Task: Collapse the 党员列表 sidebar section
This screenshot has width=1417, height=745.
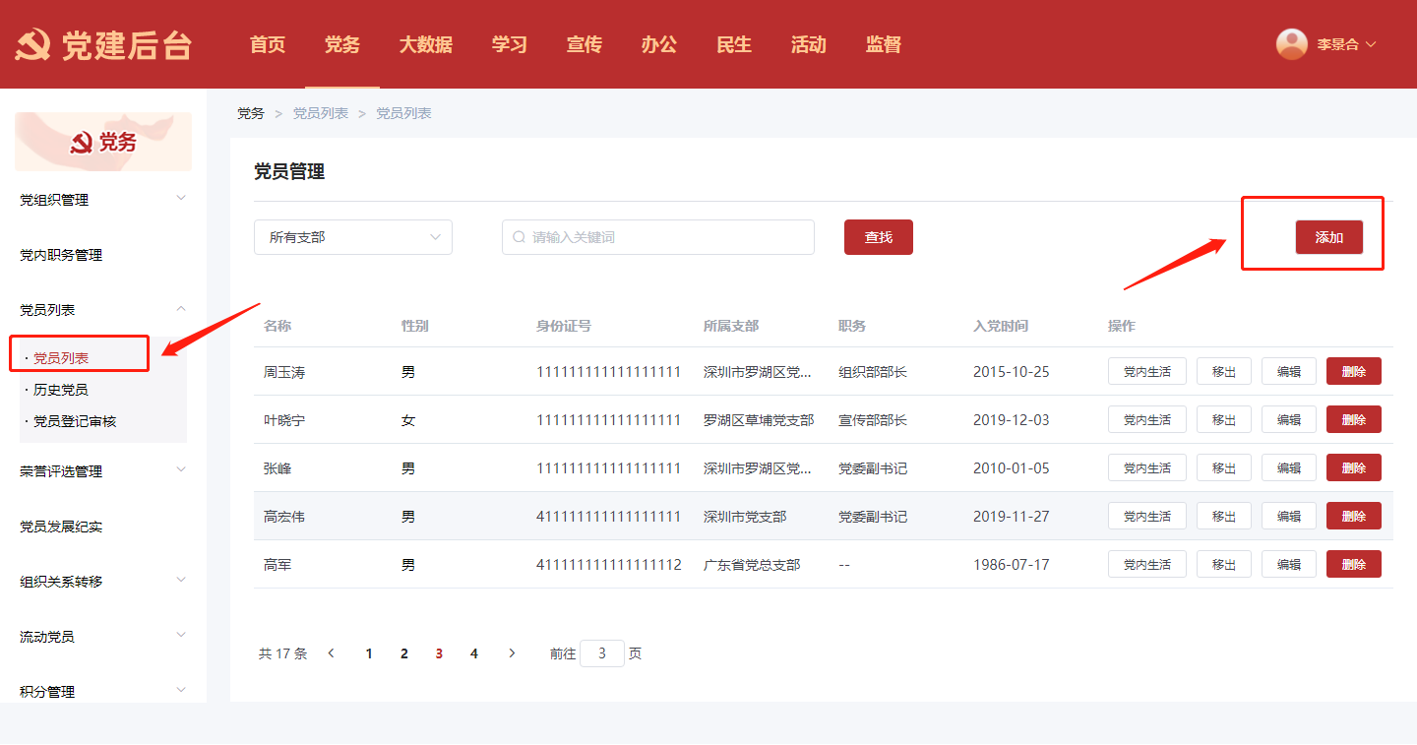Action: point(102,310)
